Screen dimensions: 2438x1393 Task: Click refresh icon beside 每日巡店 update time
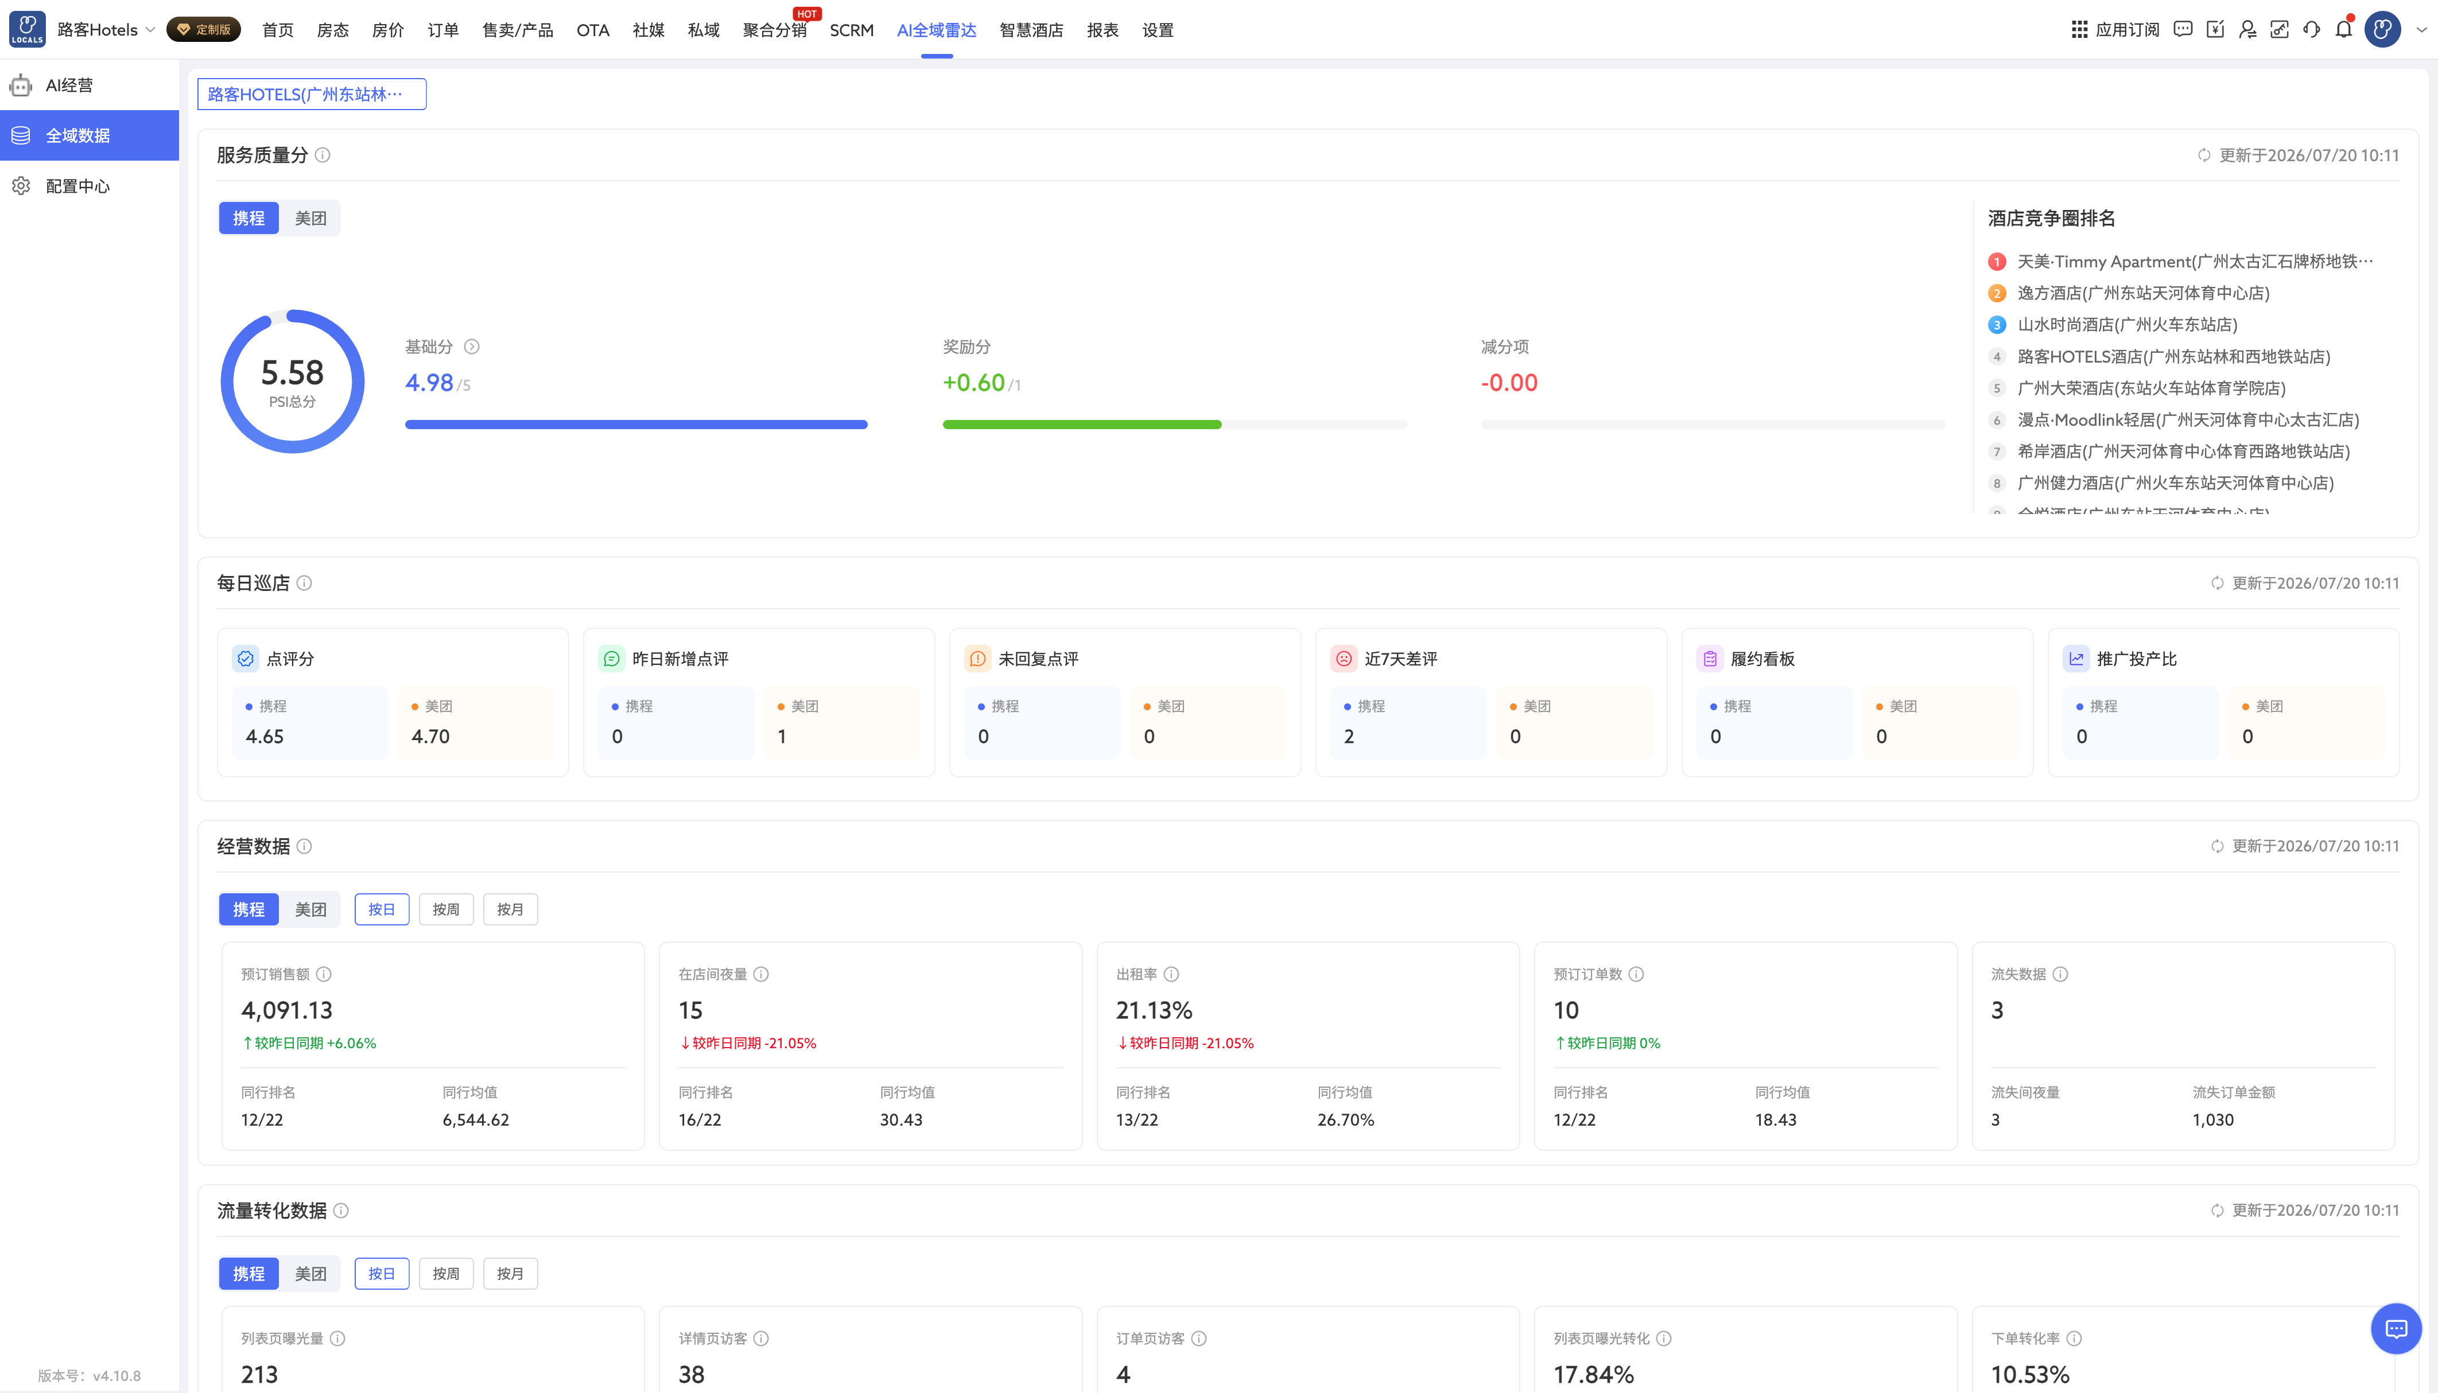click(2217, 583)
